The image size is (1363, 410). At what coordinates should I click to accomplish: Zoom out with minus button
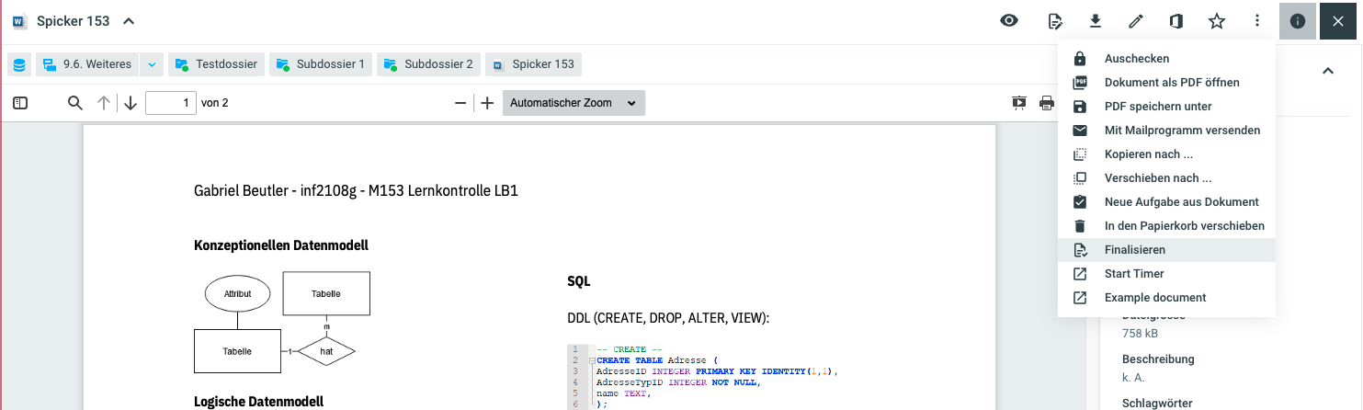[x=460, y=103]
